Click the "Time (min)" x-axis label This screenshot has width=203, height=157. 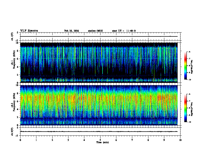(103, 142)
